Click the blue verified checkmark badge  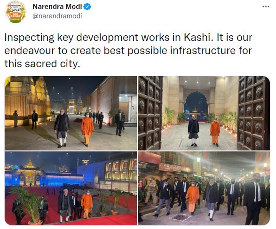pyautogui.click(x=87, y=7)
